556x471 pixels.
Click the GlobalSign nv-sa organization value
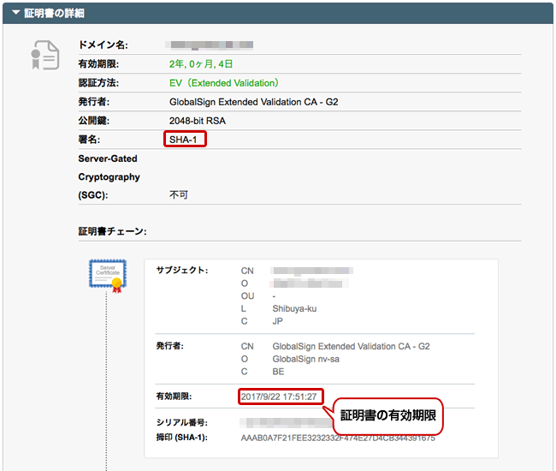click(305, 359)
